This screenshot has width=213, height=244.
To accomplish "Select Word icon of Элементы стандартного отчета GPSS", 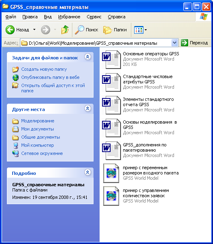I will coord(111,105).
